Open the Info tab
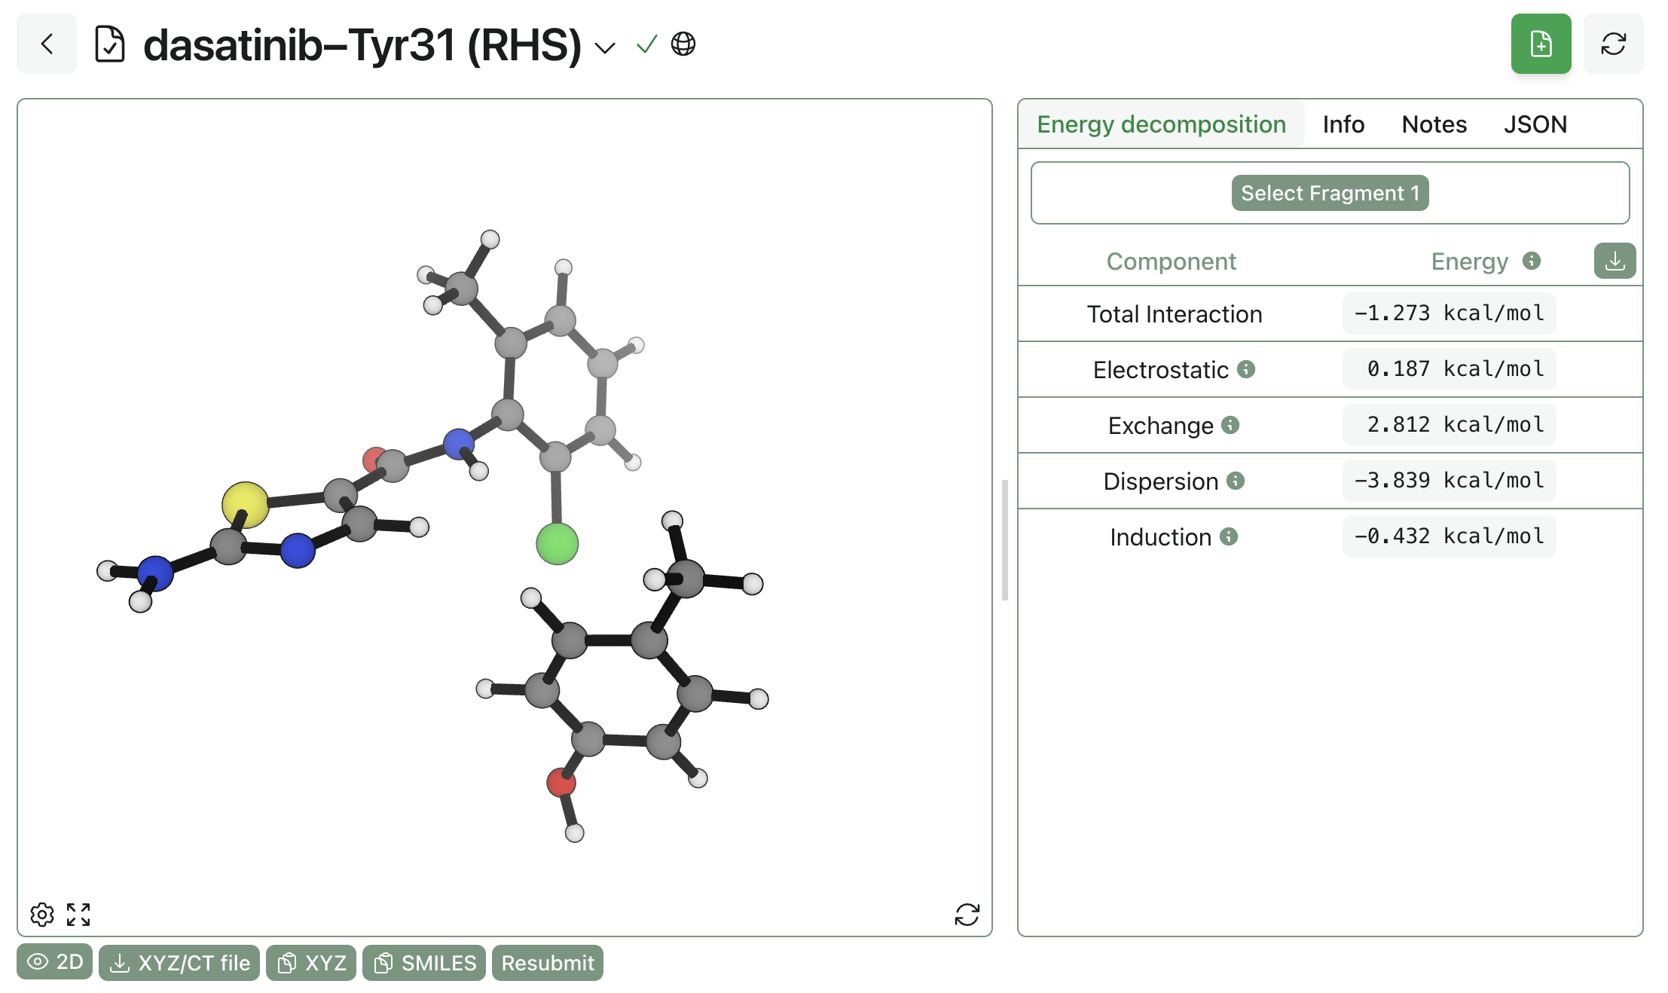Viewport: 1668px width, 993px height. 1343,124
